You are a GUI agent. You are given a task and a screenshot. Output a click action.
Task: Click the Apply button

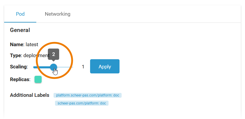coord(105,67)
